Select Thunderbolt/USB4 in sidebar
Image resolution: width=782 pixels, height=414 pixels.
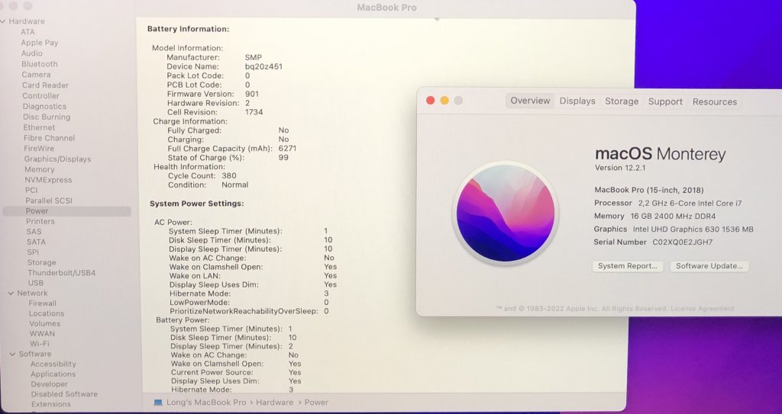[x=61, y=273]
